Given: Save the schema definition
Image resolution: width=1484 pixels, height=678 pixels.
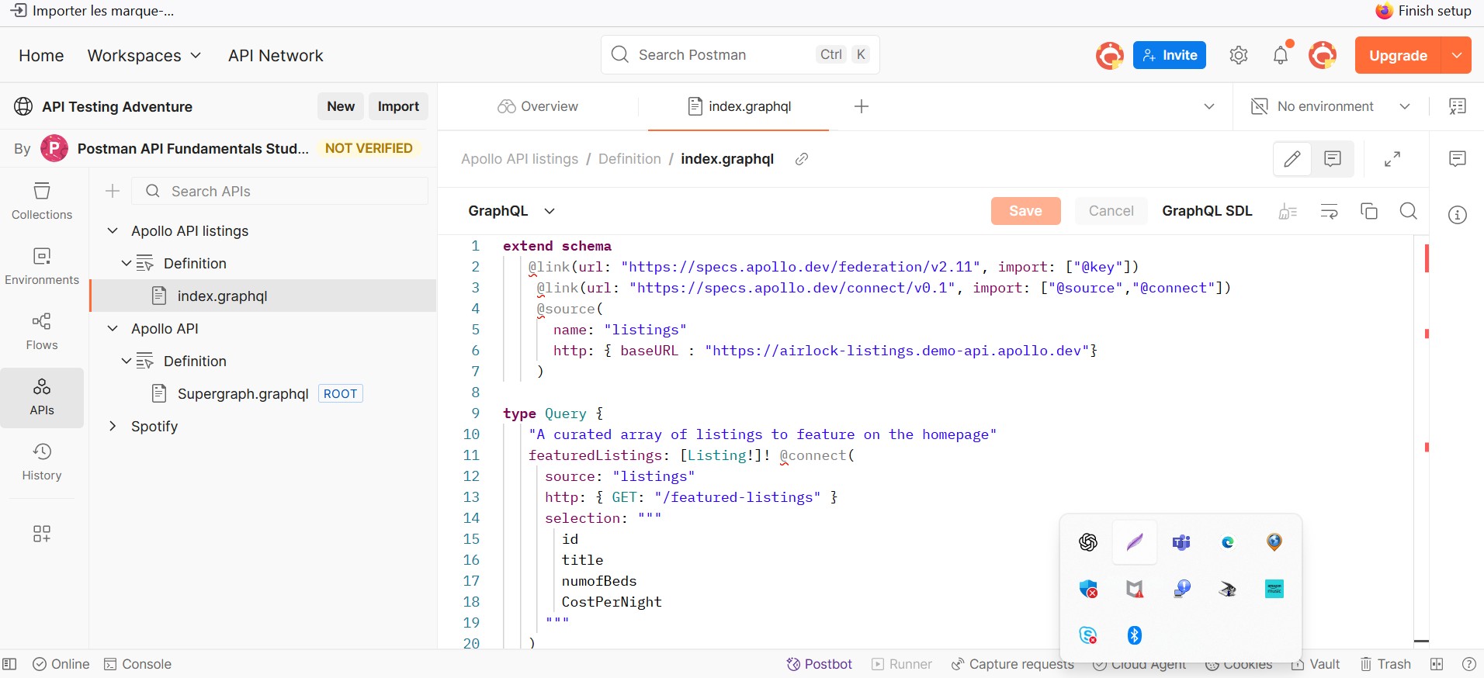Looking at the screenshot, I should point(1025,211).
